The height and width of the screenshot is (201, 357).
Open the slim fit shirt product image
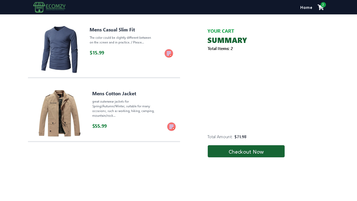click(59, 49)
